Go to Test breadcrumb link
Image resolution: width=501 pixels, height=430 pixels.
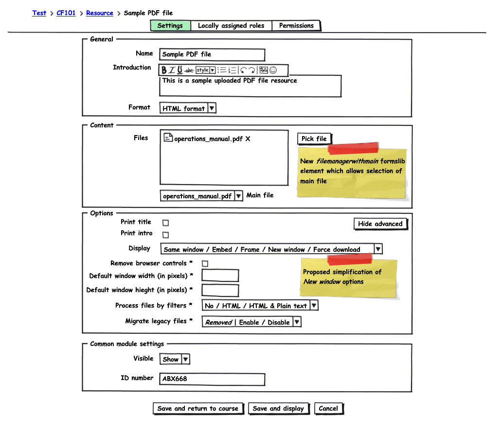[x=39, y=13]
